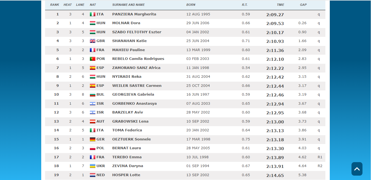The image size is (371, 180).
Task: Click Italy flag next to PANZIERA Margherita
Action: (x=93, y=14)
